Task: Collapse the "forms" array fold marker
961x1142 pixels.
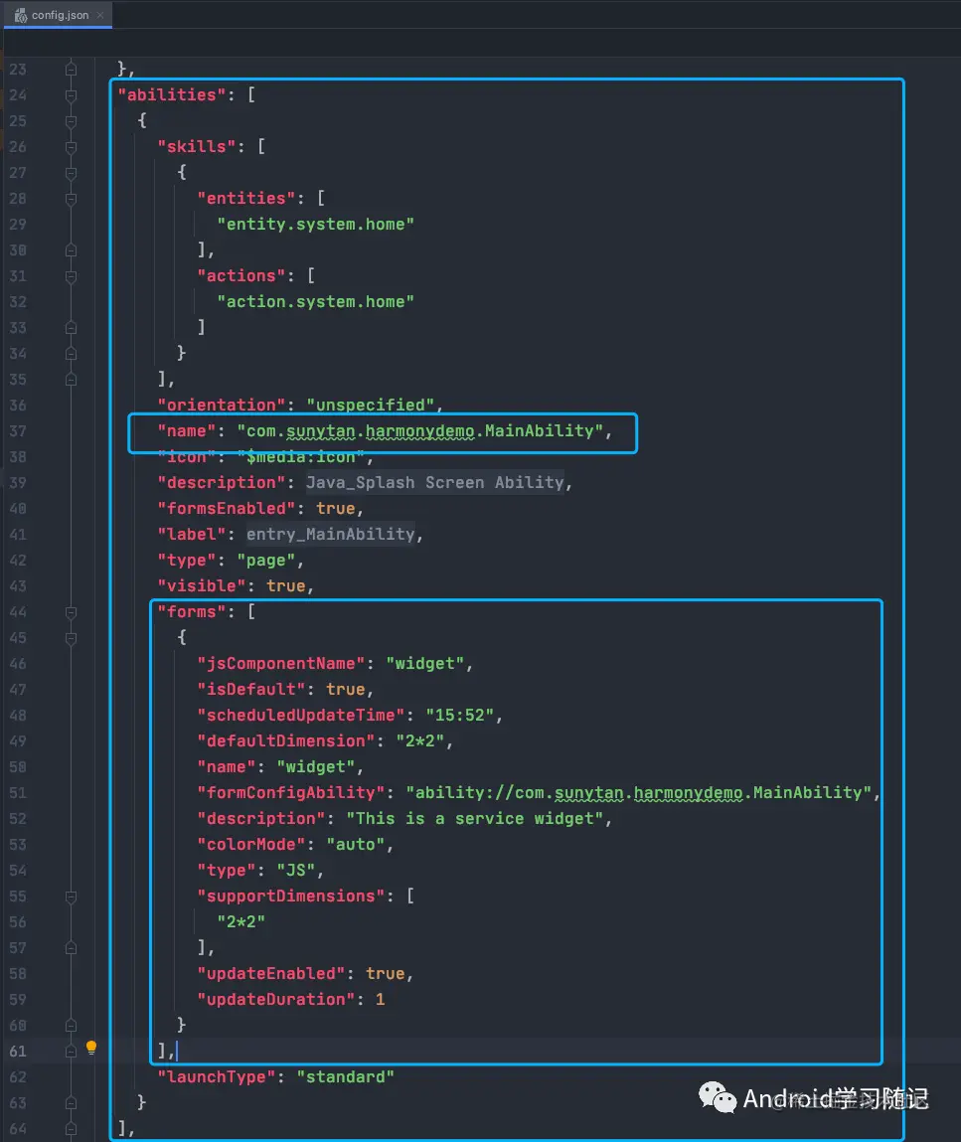Action: click(x=71, y=612)
